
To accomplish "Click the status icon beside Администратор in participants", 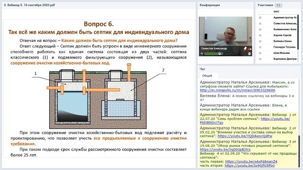I will (260, 17).
